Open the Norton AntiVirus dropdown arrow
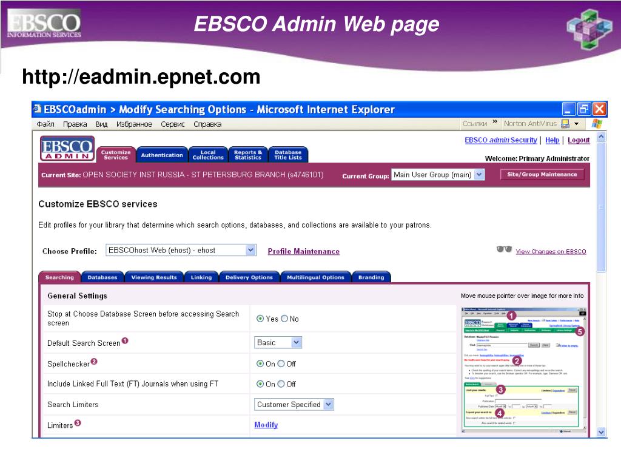 (576, 124)
